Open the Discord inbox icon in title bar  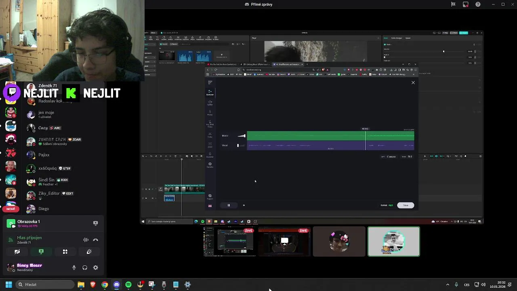[465, 4]
